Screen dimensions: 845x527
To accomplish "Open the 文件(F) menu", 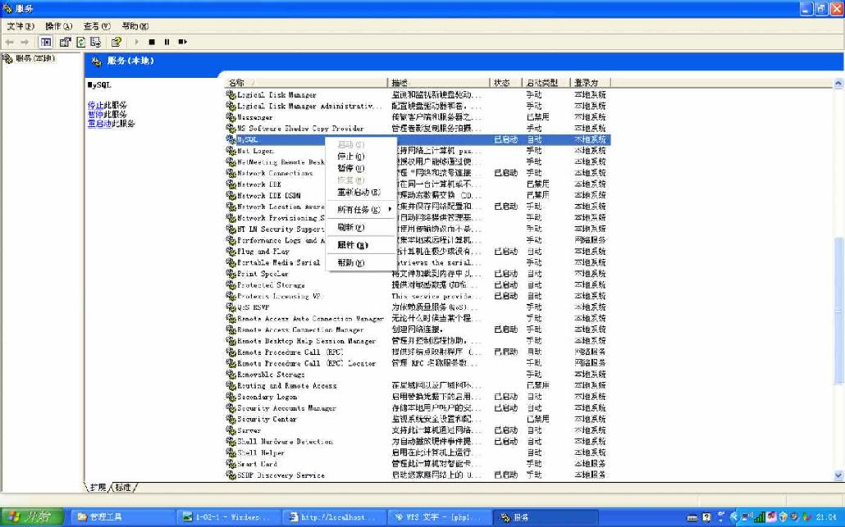I will [21, 26].
